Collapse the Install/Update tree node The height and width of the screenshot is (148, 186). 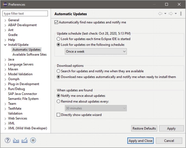pyautogui.click(x=5, y=45)
